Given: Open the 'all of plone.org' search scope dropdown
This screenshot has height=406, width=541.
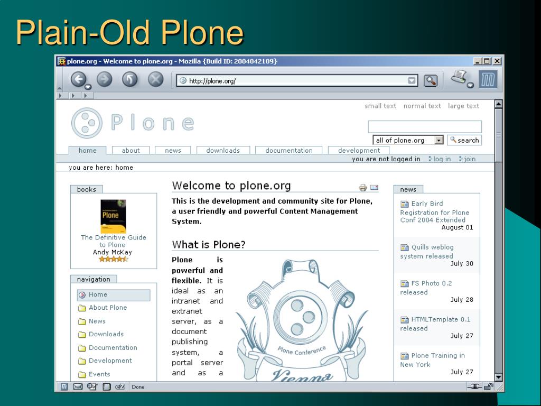Looking at the screenshot, I should coord(408,140).
